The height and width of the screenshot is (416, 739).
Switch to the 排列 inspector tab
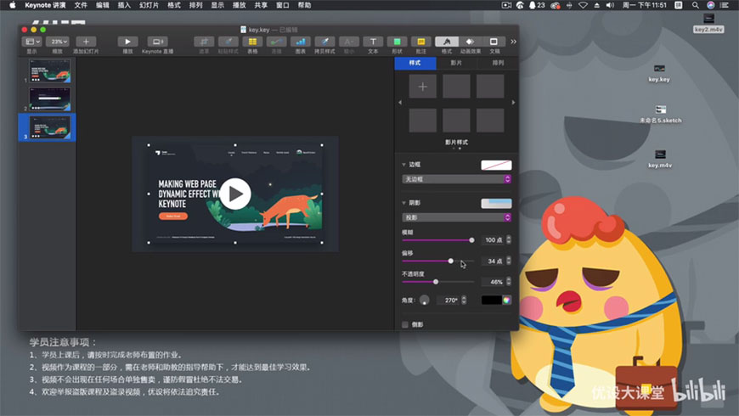pyautogui.click(x=498, y=63)
